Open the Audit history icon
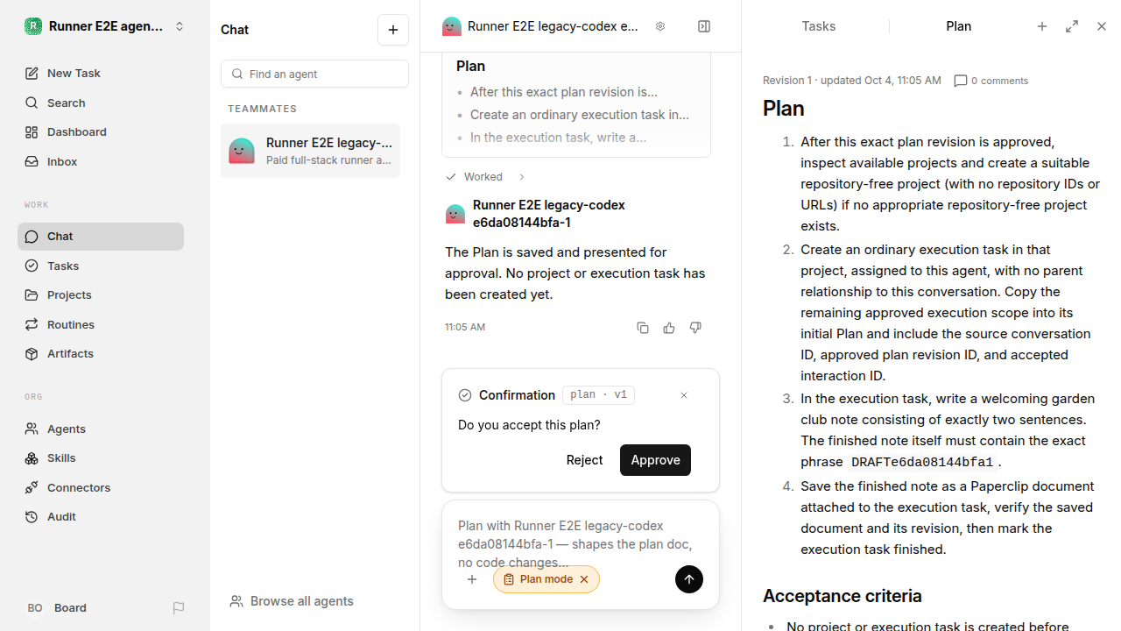The image size is (1121, 631). pos(32,517)
